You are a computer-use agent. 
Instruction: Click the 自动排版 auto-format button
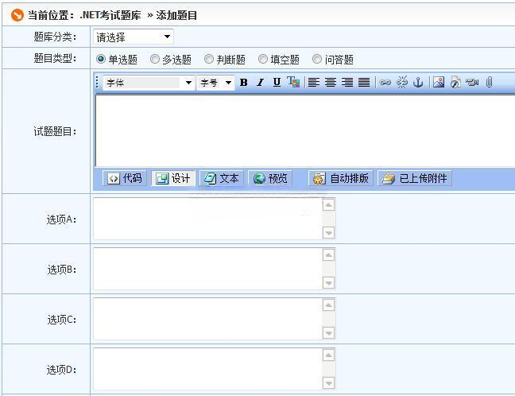coord(341,178)
